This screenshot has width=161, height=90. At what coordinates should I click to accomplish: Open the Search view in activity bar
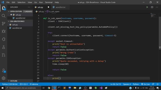point(4,16)
